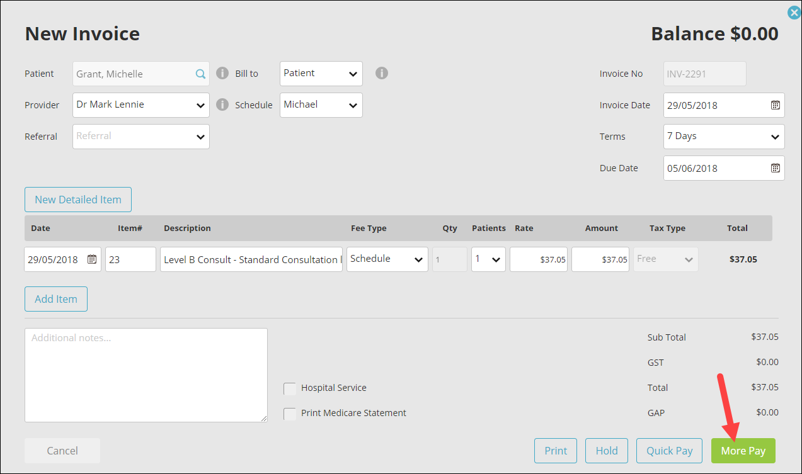Close the New Invoice dialog with X icon

coord(794,13)
